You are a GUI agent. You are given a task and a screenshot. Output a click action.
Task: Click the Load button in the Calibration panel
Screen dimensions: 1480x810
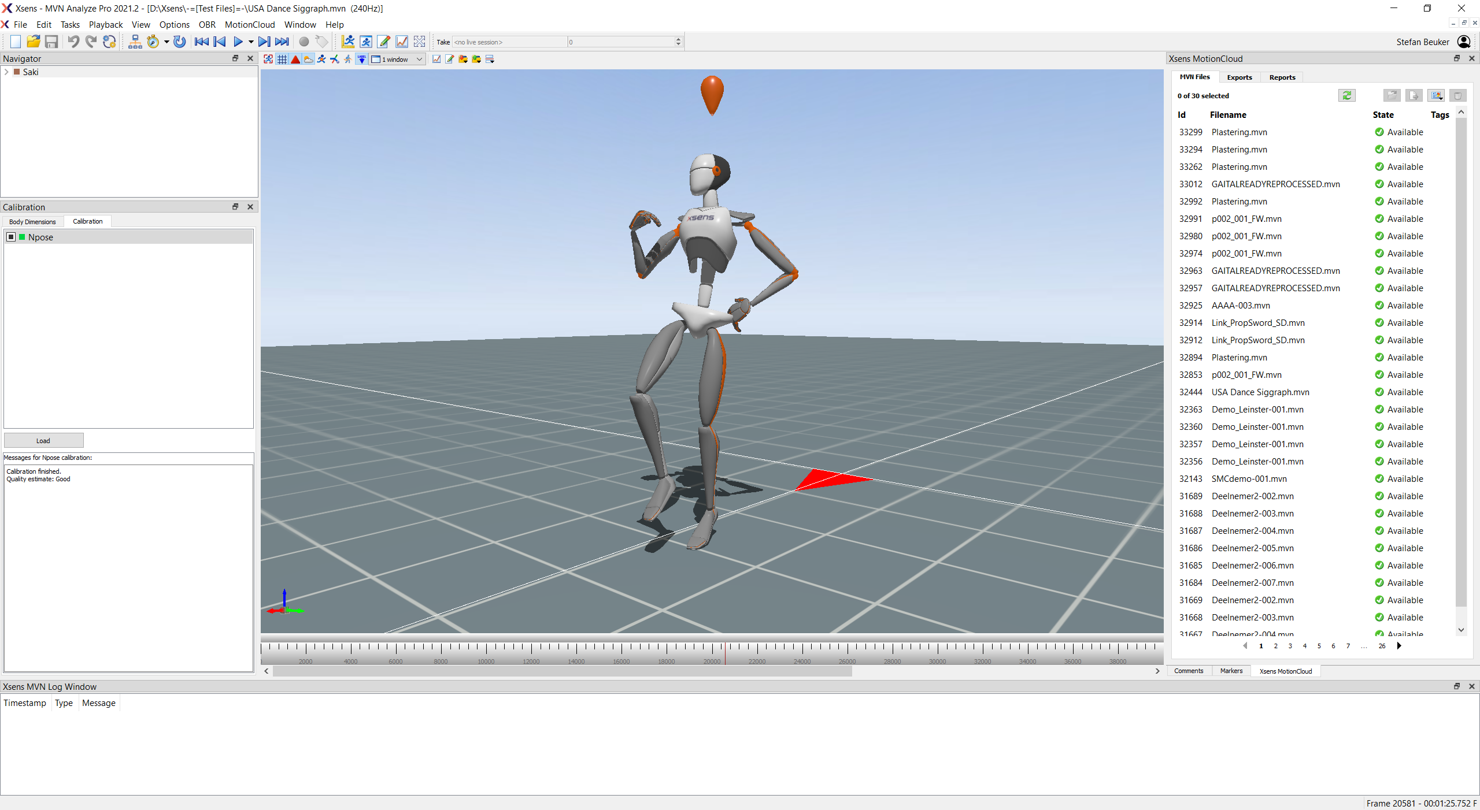coord(43,440)
